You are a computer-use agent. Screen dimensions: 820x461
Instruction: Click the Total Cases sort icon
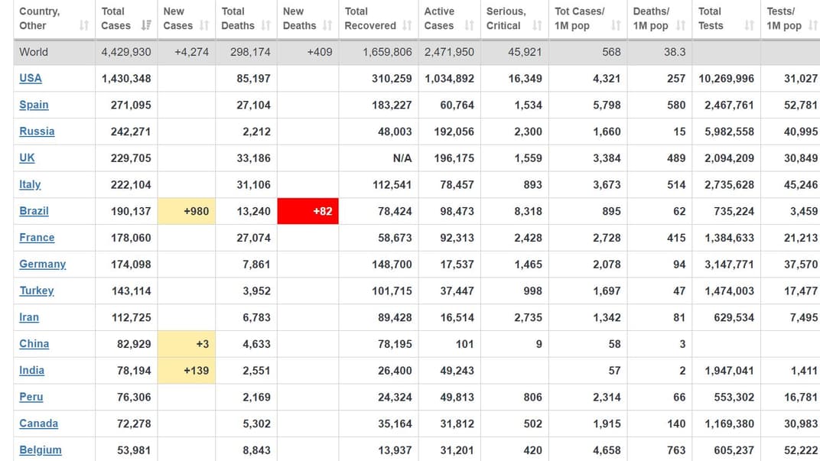146,26
